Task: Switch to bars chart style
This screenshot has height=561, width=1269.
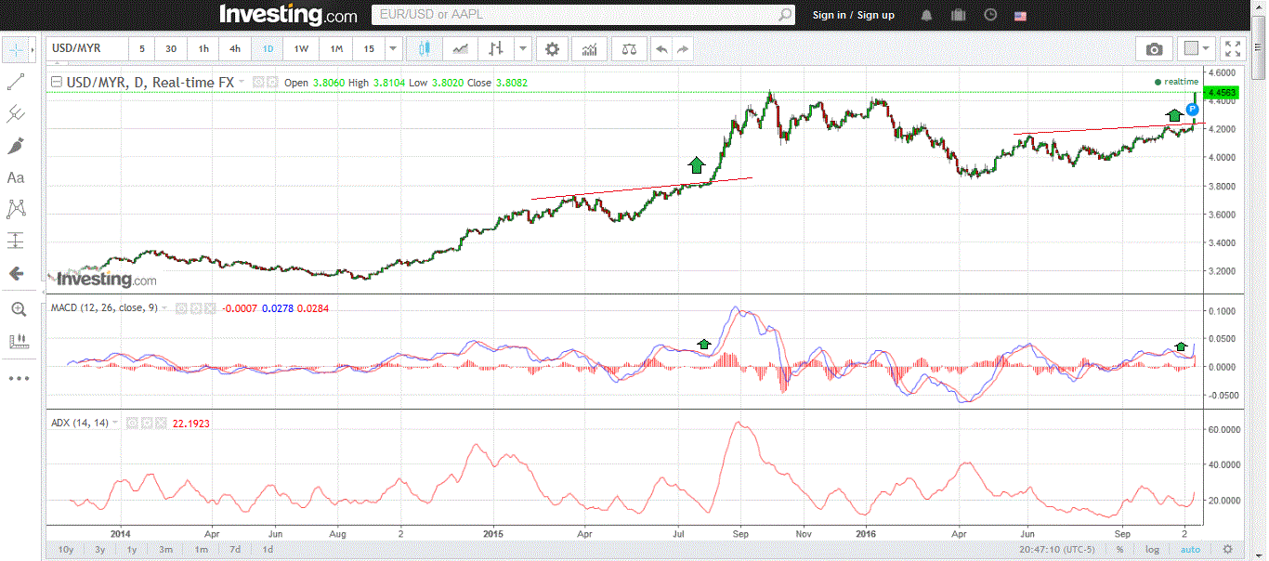Action: point(496,49)
